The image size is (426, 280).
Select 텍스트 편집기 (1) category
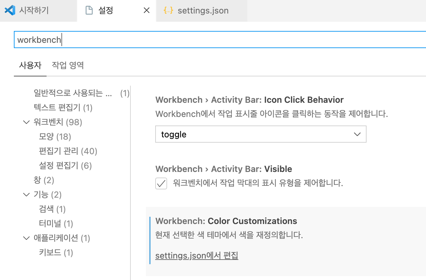[x=63, y=108]
